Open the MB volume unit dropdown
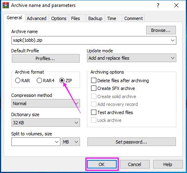The width and height of the screenshot is (187, 173). [71, 142]
